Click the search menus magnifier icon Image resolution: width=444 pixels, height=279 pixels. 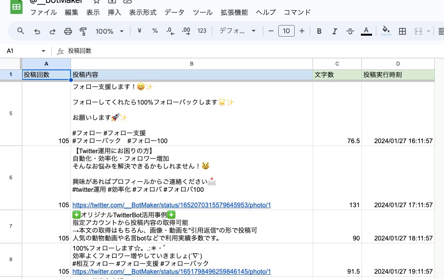(x=20, y=31)
